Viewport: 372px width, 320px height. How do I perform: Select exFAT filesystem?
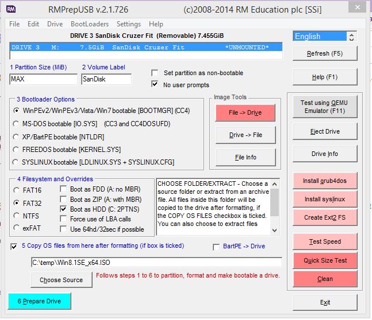(x=16, y=228)
